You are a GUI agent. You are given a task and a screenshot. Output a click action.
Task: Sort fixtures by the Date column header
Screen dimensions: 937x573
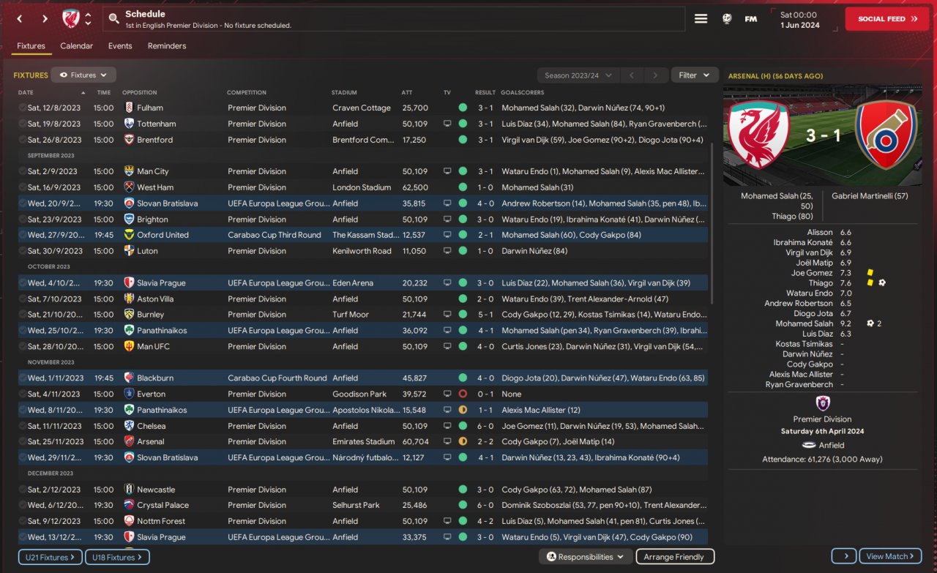(x=51, y=93)
